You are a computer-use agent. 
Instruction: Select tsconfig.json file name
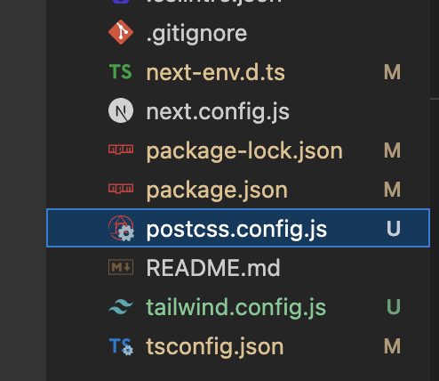click(215, 346)
